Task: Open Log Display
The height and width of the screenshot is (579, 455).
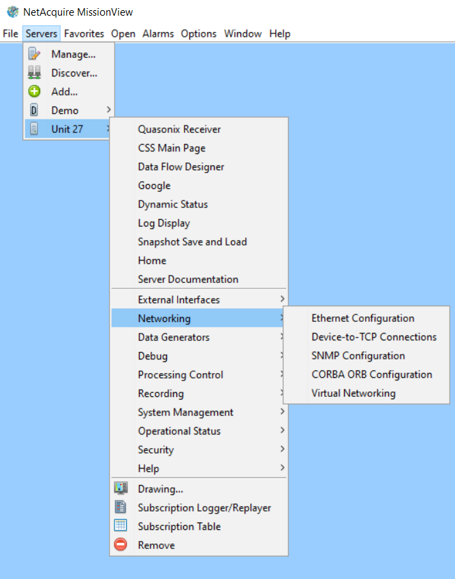Action: 199,223
